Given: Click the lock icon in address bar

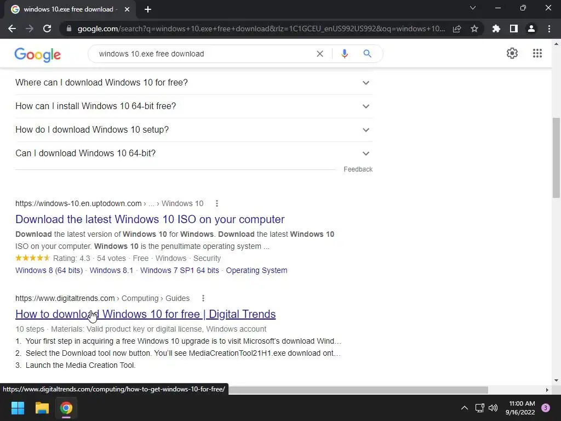Looking at the screenshot, I should click(69, 29).
